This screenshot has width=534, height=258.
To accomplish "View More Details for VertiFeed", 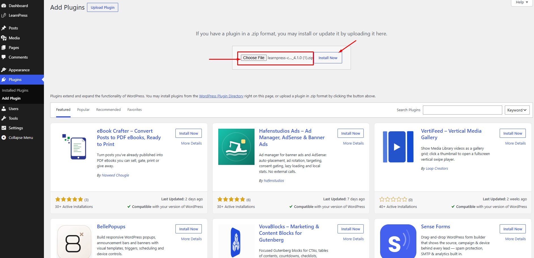I will point(515,143).
